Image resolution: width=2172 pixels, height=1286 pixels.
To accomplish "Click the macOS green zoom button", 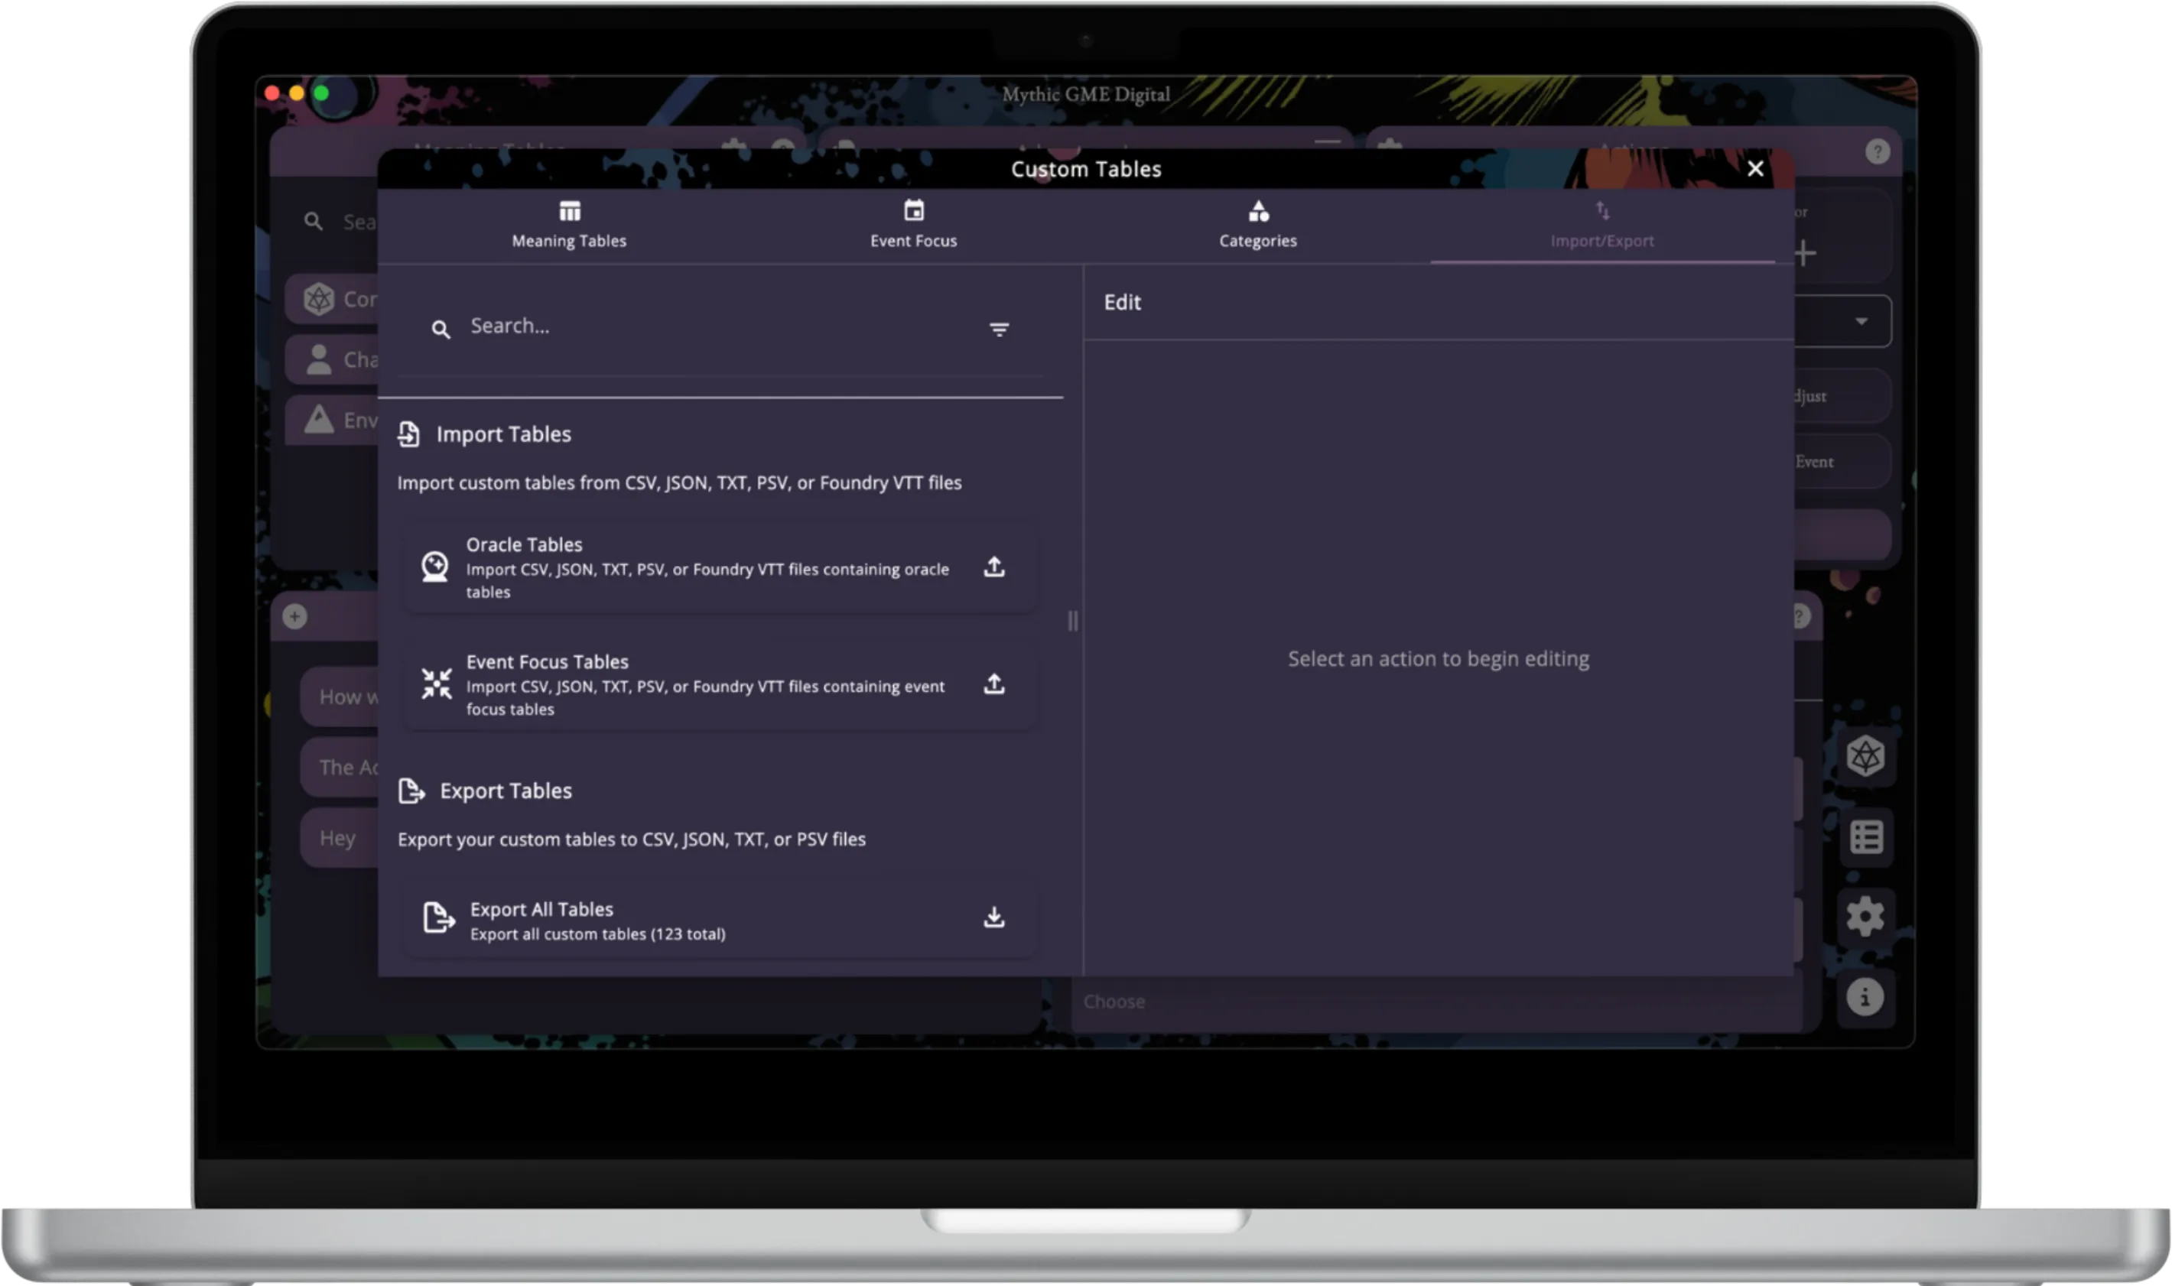I will 320,93.
